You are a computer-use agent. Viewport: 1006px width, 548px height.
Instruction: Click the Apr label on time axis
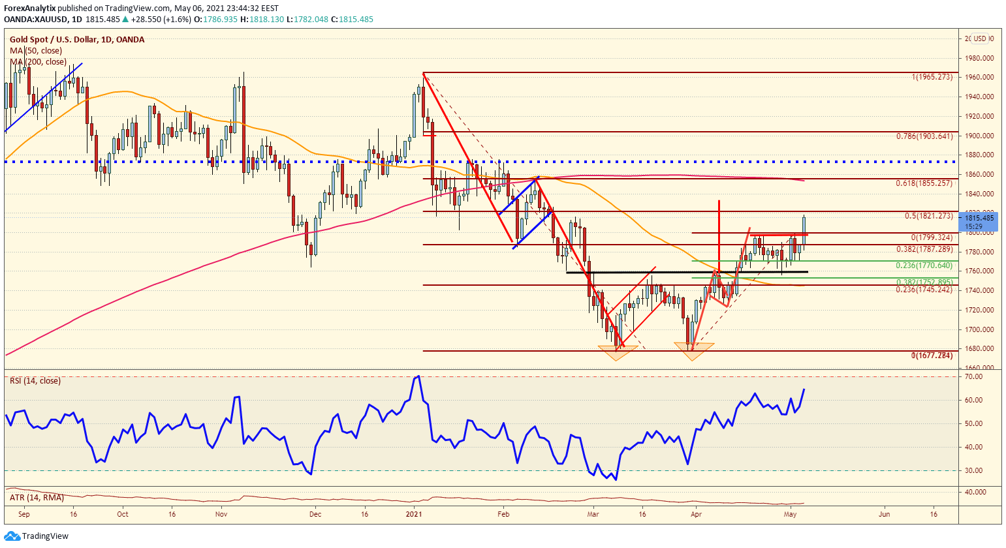(x=696, y=514)
